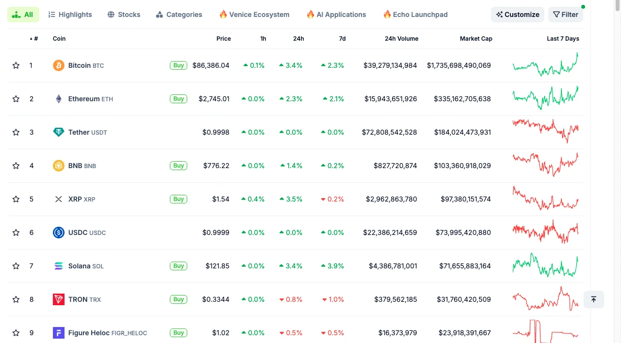Star Solana for the watchlist

click(16, 266)
